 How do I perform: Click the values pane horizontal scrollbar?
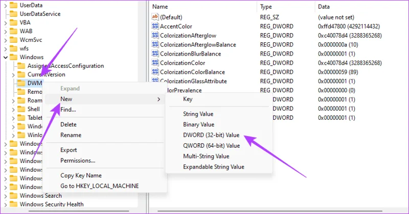click(x=270, y=211)
